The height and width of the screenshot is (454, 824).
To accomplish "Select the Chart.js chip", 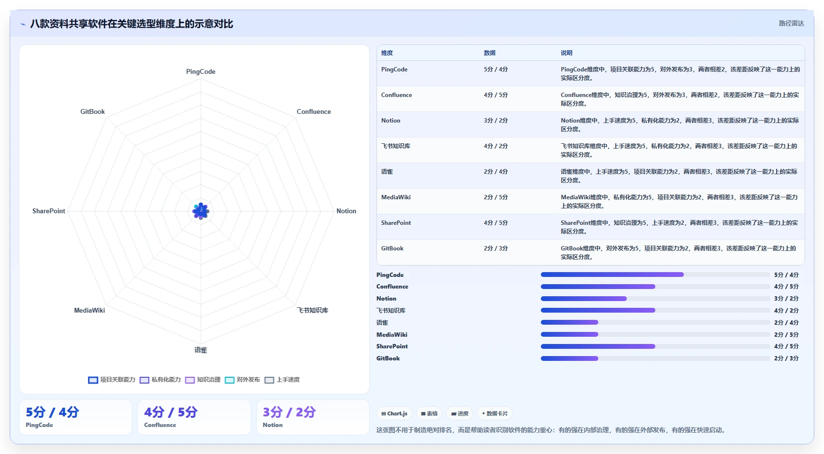I will click(394, 413).
